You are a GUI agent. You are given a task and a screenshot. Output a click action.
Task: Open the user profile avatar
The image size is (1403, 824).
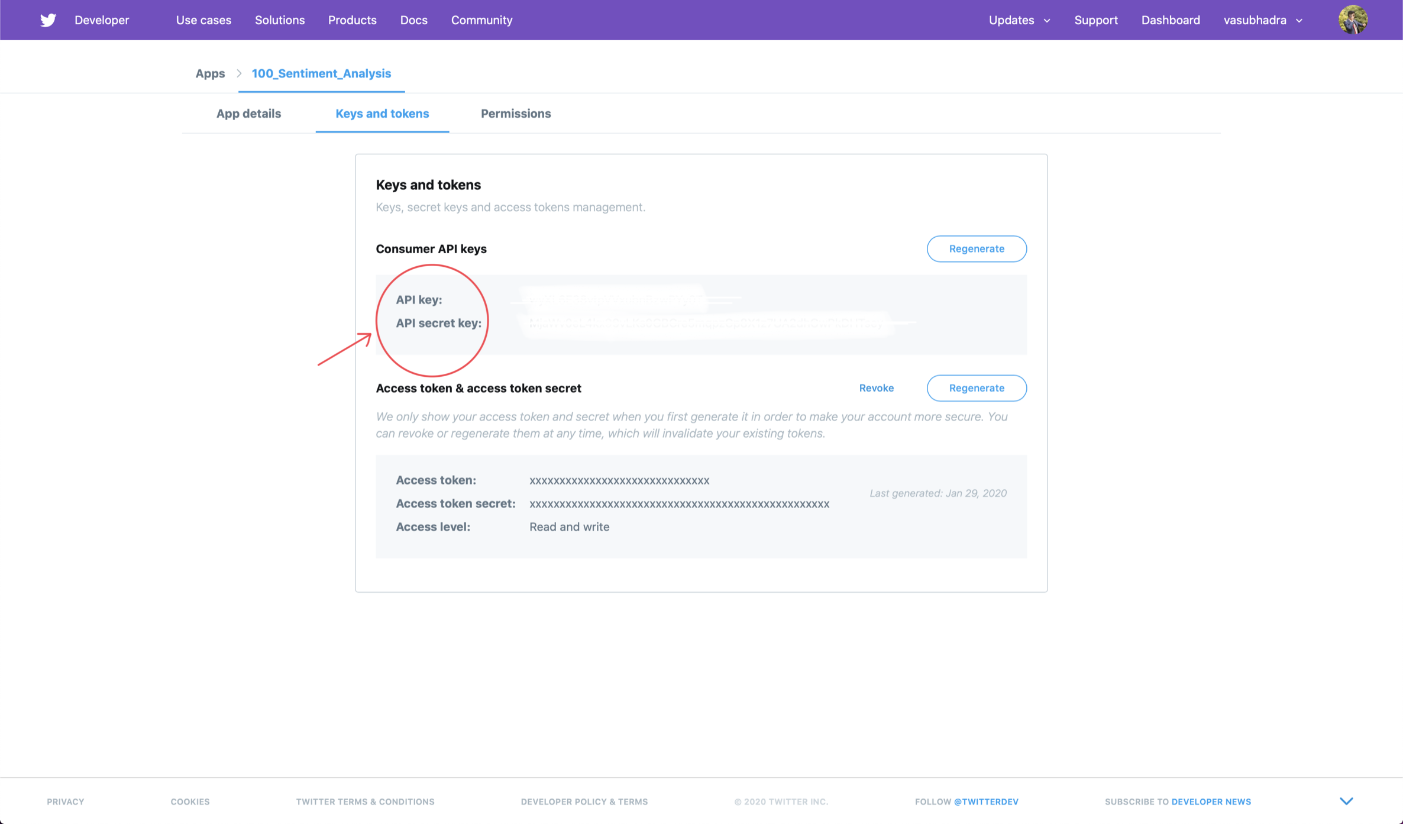click(x=1352, y=20)
